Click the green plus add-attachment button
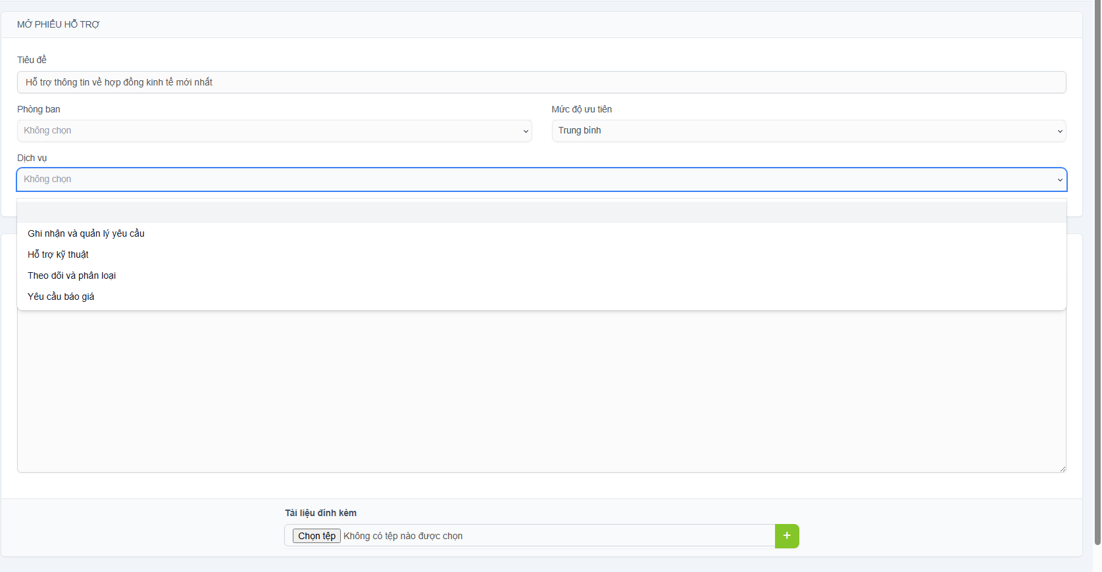This screenshot has height=572, width=1102. [x=787, y=536]
